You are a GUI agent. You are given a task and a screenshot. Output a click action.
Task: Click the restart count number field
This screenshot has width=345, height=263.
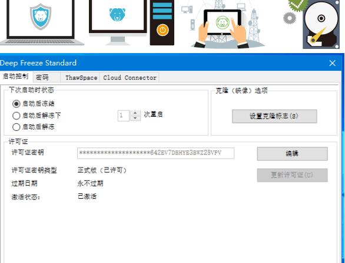point(124,116)
